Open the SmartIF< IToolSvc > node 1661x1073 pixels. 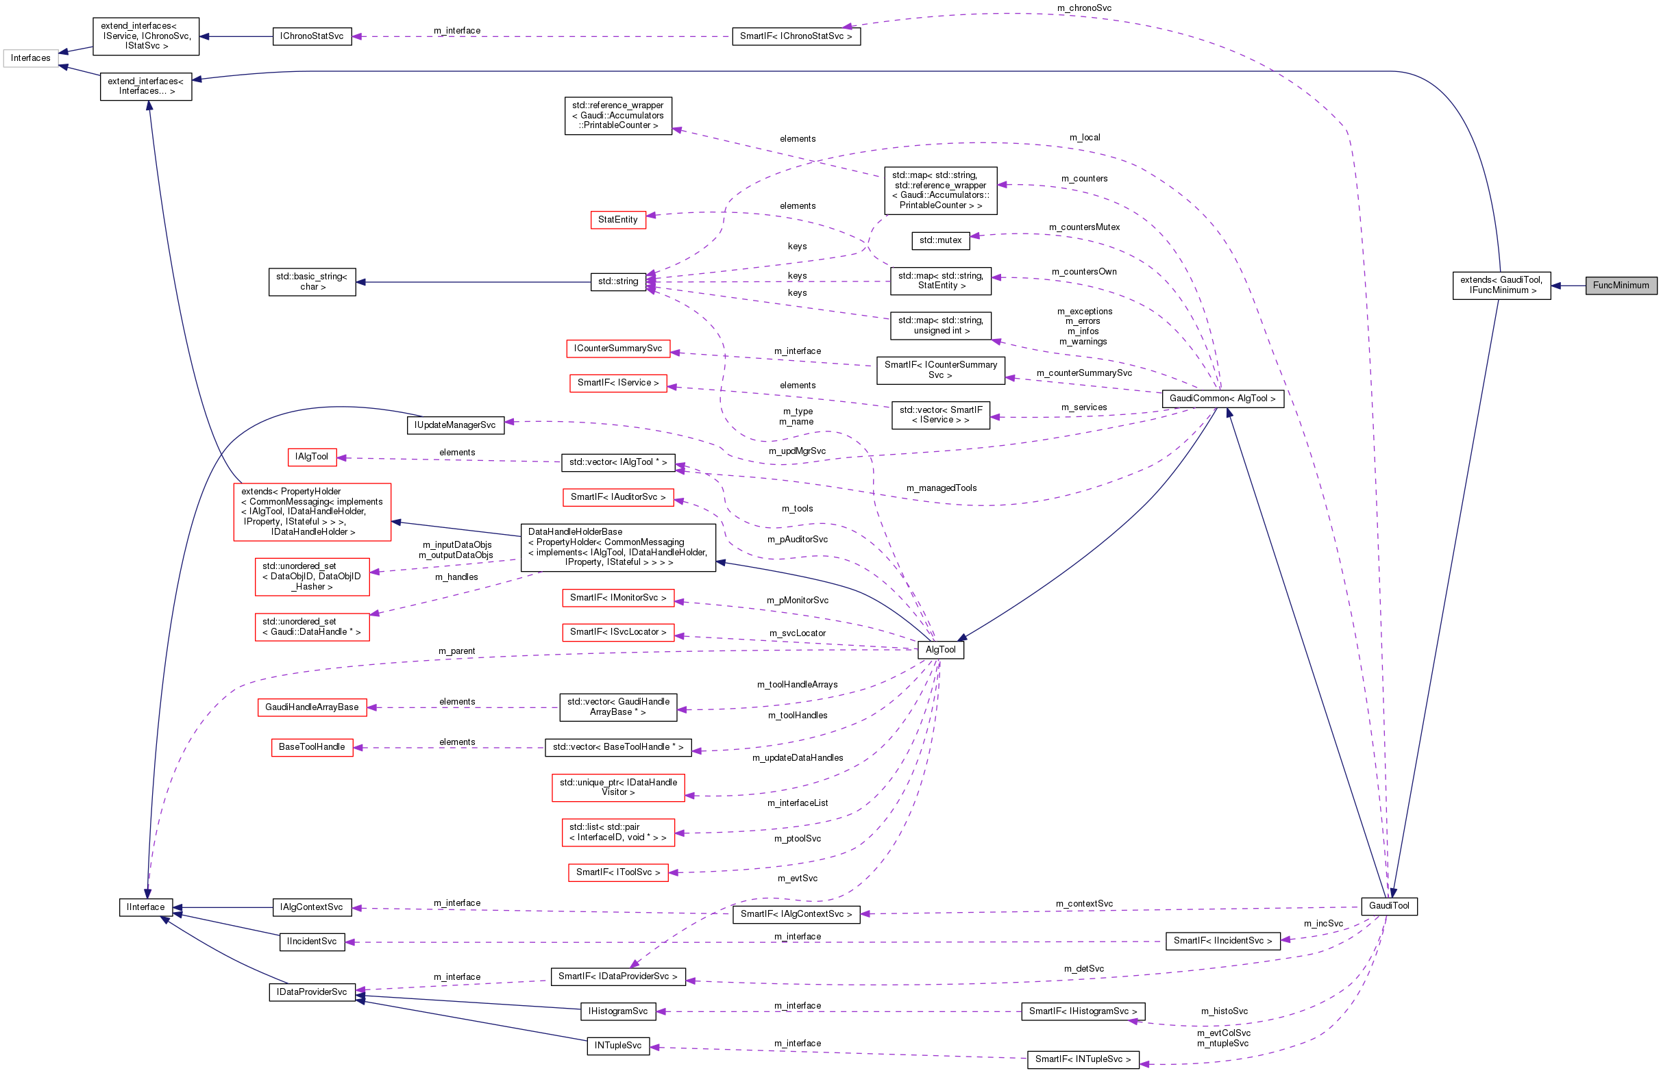(617, 872)
